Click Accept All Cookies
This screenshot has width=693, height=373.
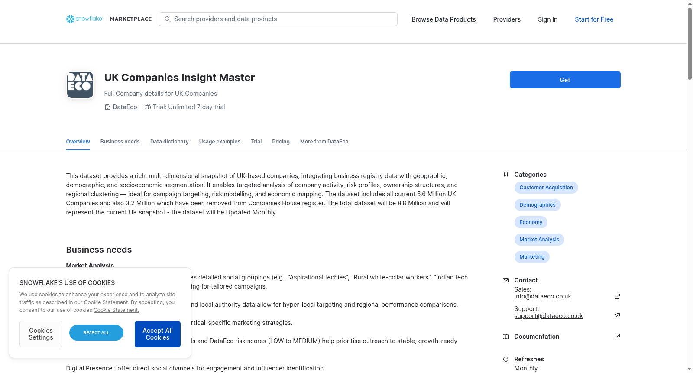point(158,334)
